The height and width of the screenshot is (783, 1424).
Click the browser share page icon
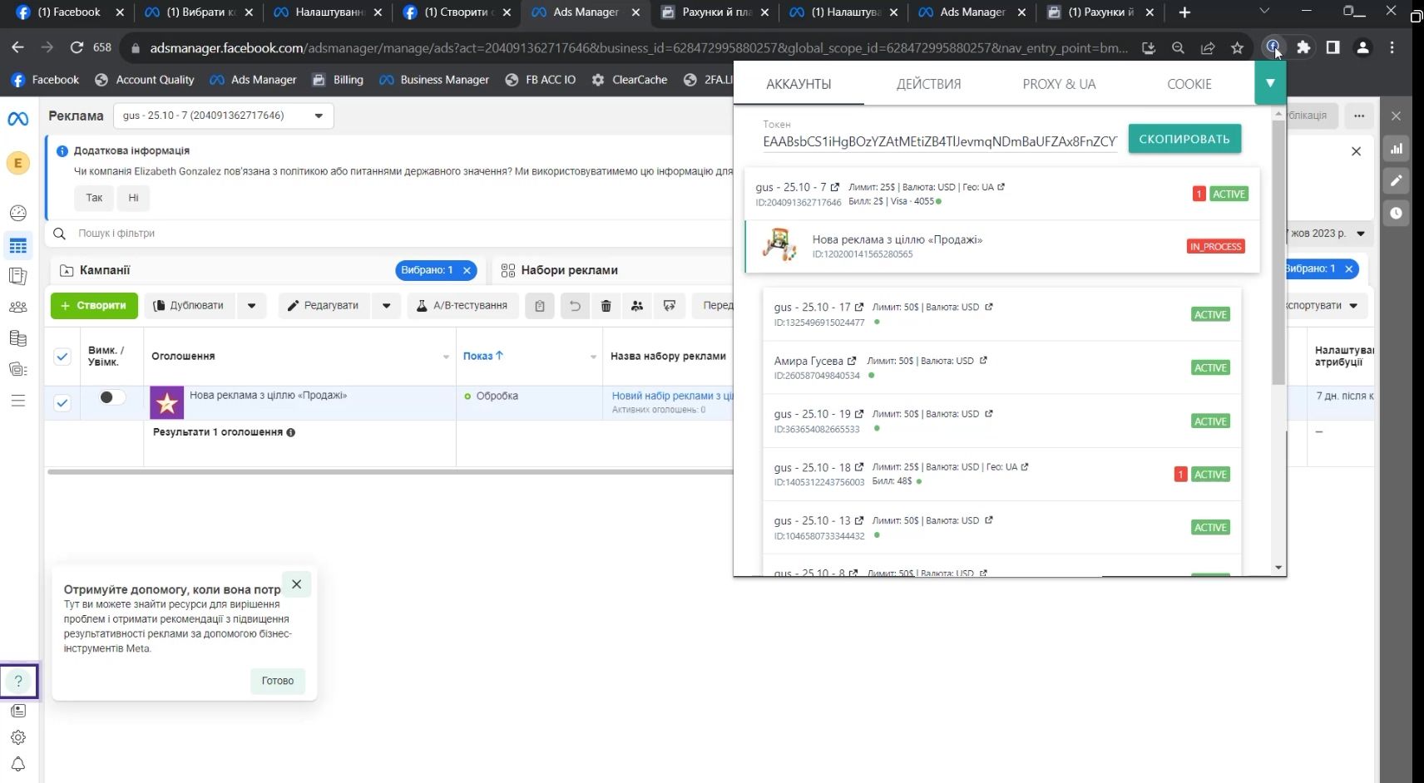[1208, 47]
